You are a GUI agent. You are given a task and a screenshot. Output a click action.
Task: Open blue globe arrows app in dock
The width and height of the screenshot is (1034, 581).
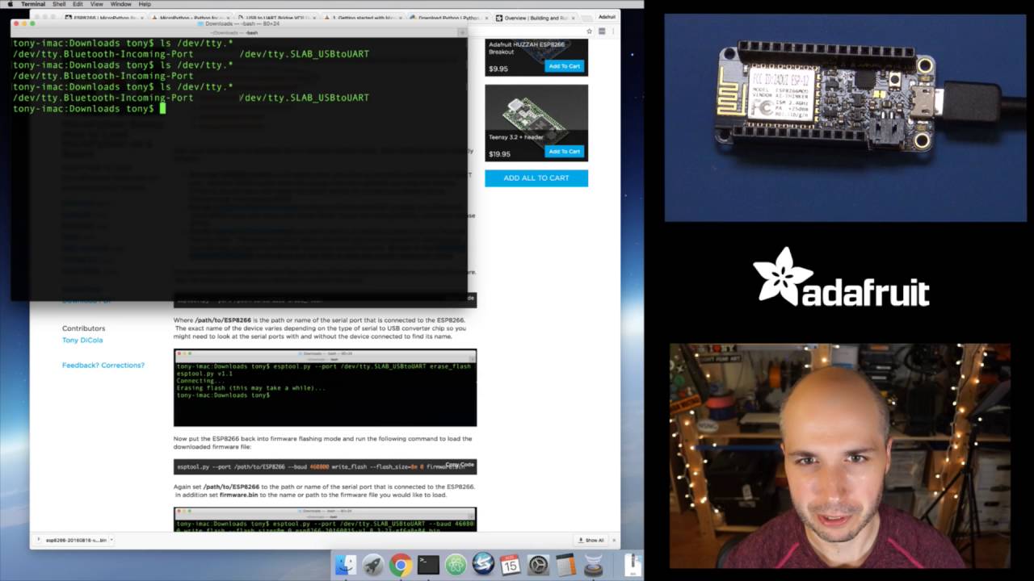pos(483,564)
